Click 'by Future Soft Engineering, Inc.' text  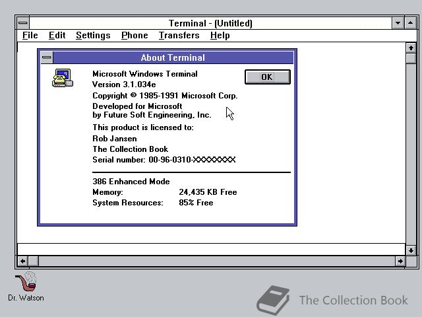point(152,115)
